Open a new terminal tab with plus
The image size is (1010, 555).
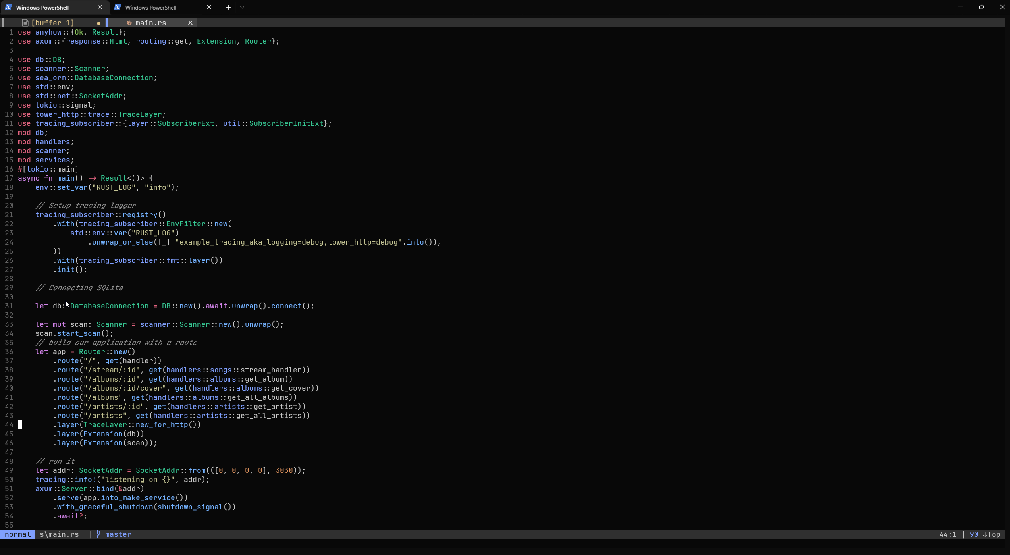point(228,7)
